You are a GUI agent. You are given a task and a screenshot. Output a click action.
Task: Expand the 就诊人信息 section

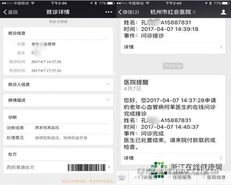click(x=58, y=84)
